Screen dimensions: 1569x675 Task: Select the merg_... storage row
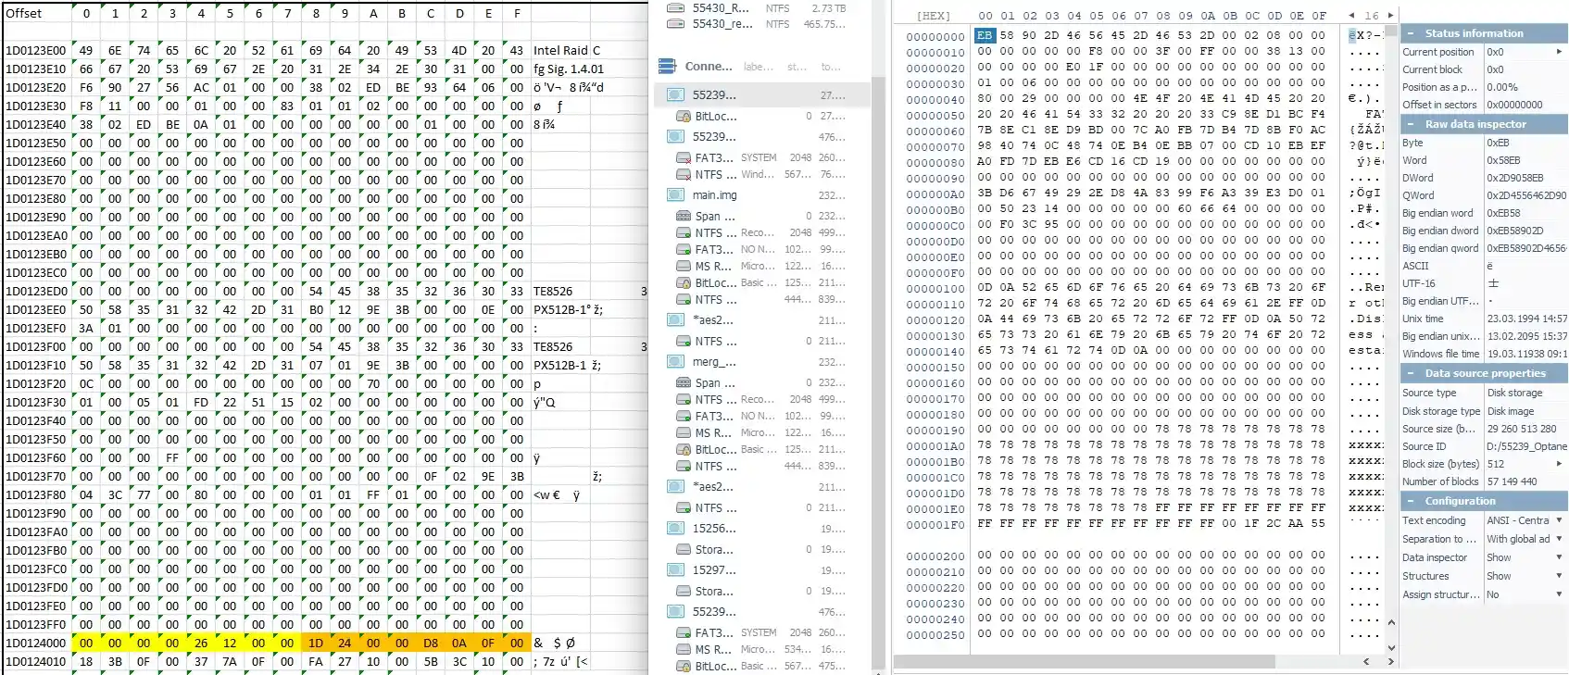pos(761,362)
